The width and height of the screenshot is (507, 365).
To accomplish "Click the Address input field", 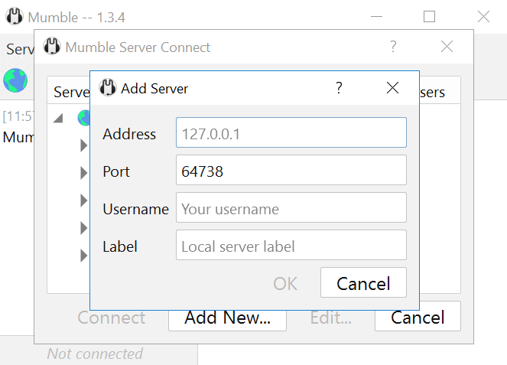I will (x=291, y=132).
